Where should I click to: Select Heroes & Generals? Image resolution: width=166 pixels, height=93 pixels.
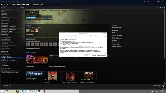(x=6, y=39)
